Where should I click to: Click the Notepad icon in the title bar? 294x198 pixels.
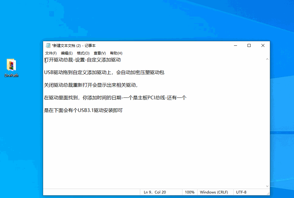click(x=48, y=45)
